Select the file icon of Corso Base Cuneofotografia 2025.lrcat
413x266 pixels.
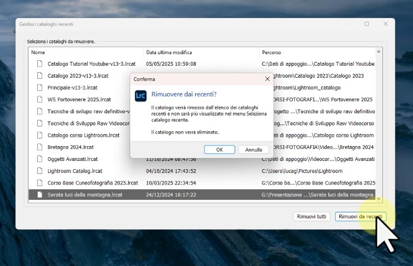(40, 183)
